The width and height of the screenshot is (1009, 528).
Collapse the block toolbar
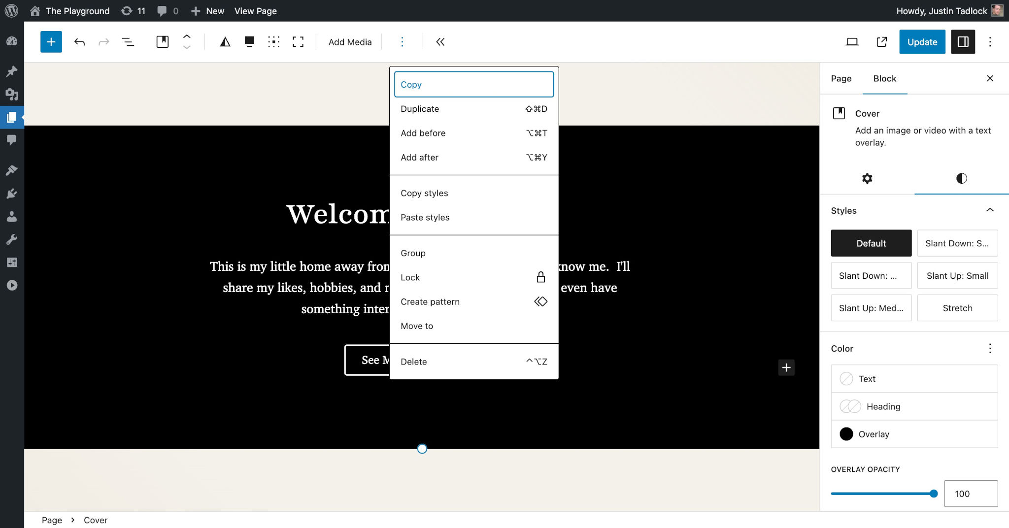(440, 42)
